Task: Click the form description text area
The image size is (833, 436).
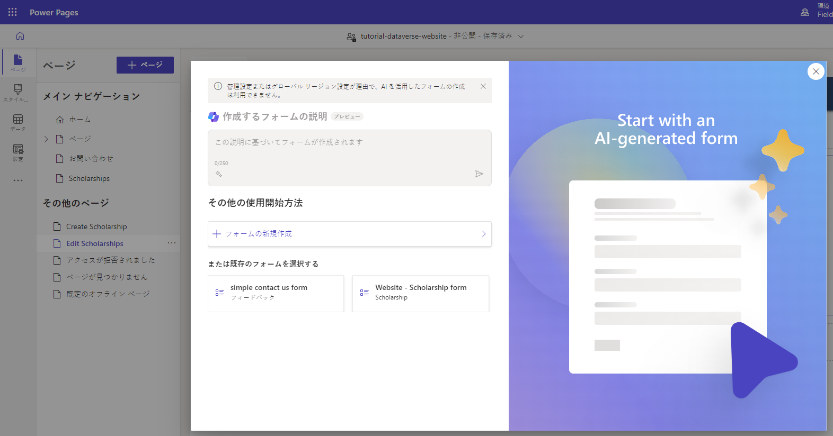Action: [350, 158]
